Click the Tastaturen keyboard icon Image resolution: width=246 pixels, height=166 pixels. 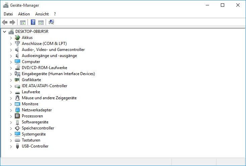(17, 140)
